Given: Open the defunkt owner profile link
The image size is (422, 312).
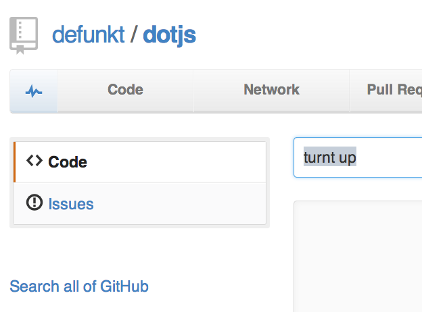Looking at the screenshot, I should coord(88,34).
